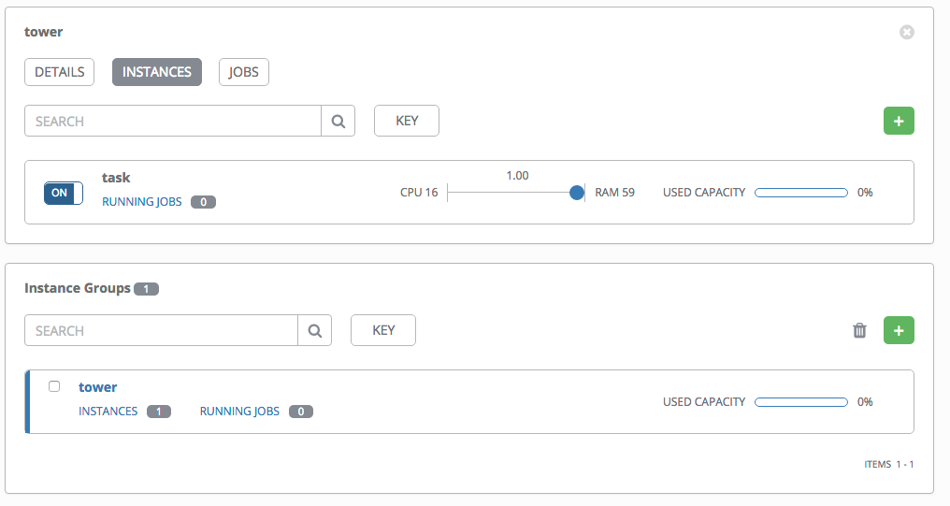Image resolution: width=950 pixels, height=506 pixels.
Task: Click the Instance Groups count badge
Action: point(146,289)
